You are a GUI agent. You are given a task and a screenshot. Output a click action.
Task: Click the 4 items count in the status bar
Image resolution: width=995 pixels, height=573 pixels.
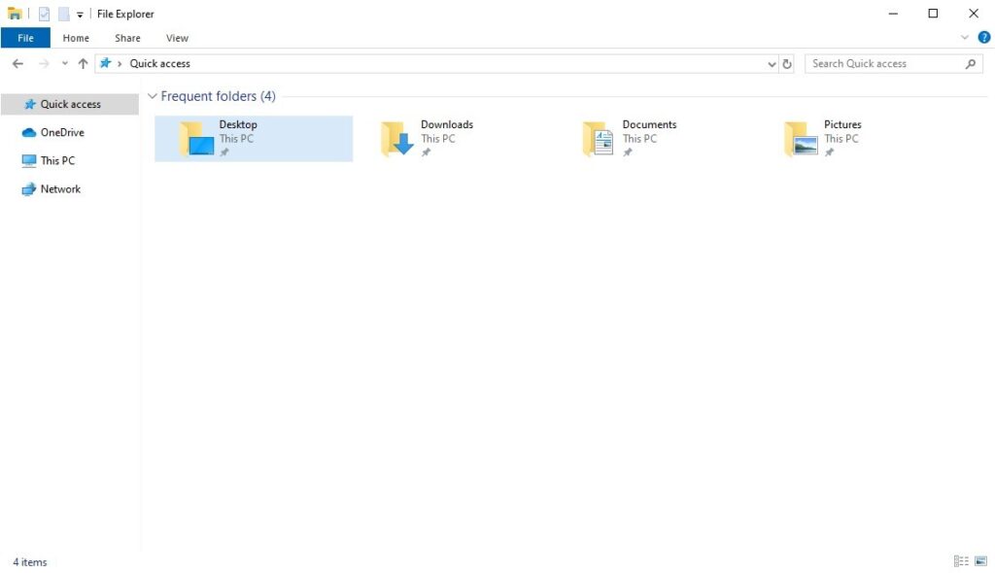[29, 561]
